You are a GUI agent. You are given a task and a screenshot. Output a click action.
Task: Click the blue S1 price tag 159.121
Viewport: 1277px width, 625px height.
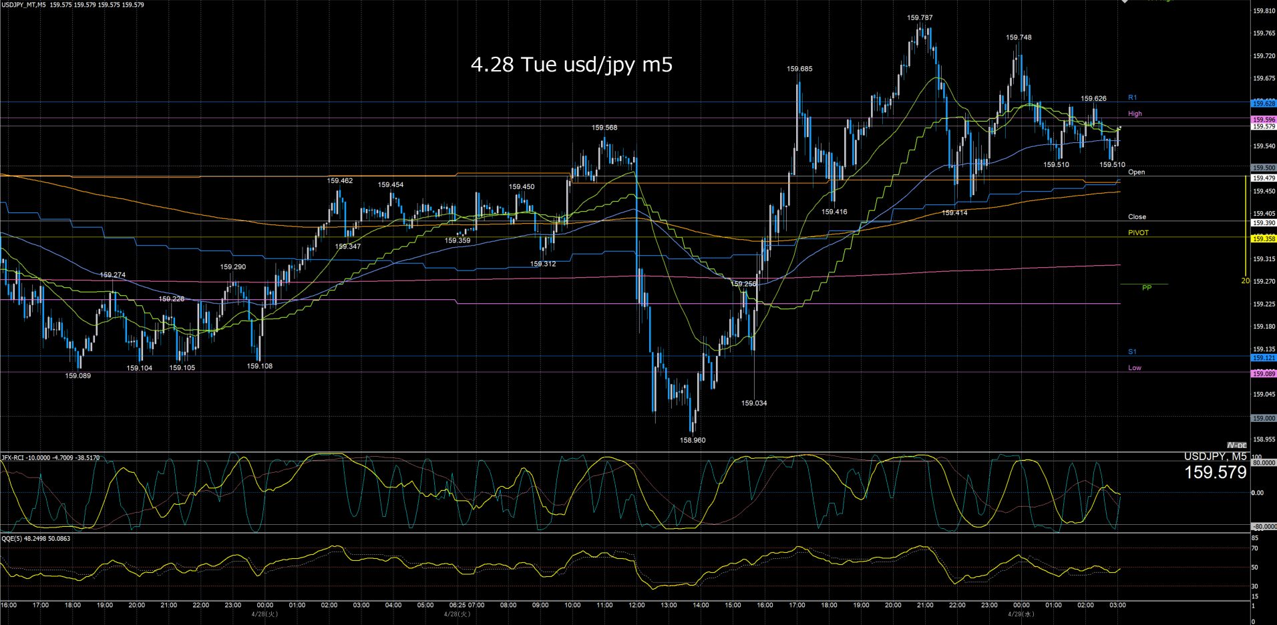click(1263, 358)
